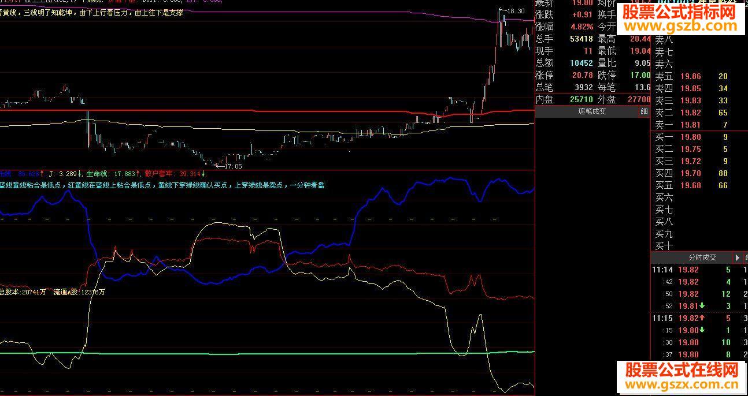Click the 总笔 value 3932
Image resolution: width=748 pixels, height=396 pixels.
coord(583,87)
